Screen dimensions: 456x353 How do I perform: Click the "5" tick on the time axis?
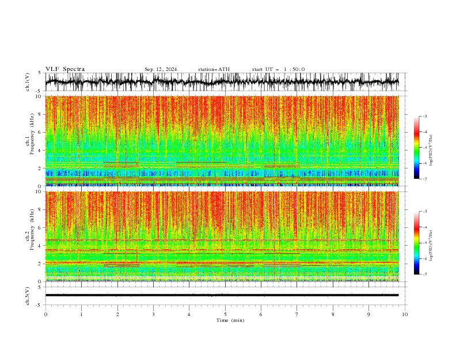225,314
